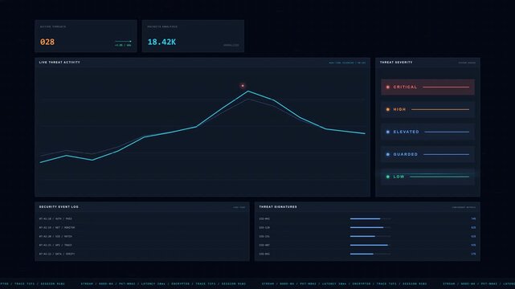This screenshot has width=515, height=289.
Task: Click the red CRITICAL status dot
Action: tap(388, 87)
